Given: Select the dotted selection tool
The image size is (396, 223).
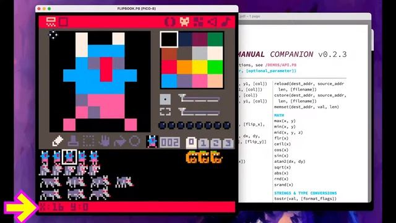Looking at the screenshot, I should point(88,141).
